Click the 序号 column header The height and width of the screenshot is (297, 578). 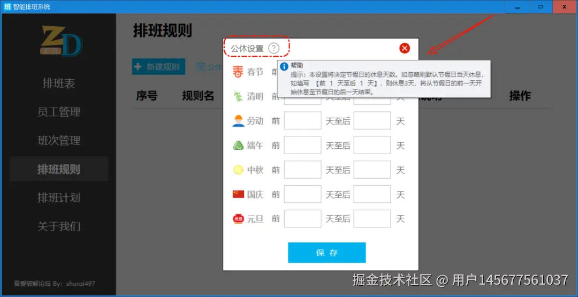[147, 96]
